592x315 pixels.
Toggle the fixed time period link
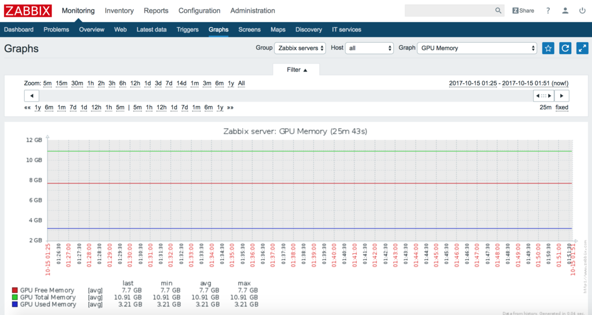pos(562,107)
